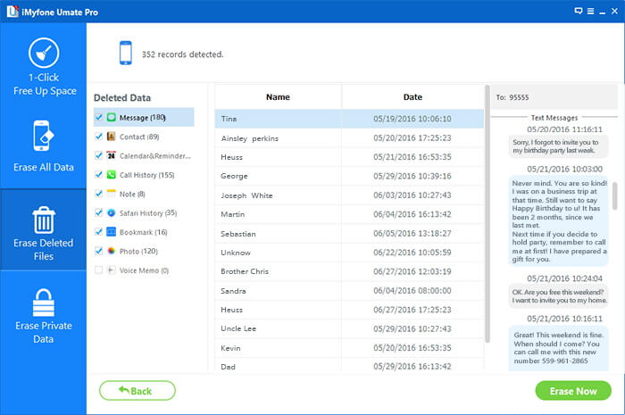Click the Safari History compass icon

pos(112,212)
